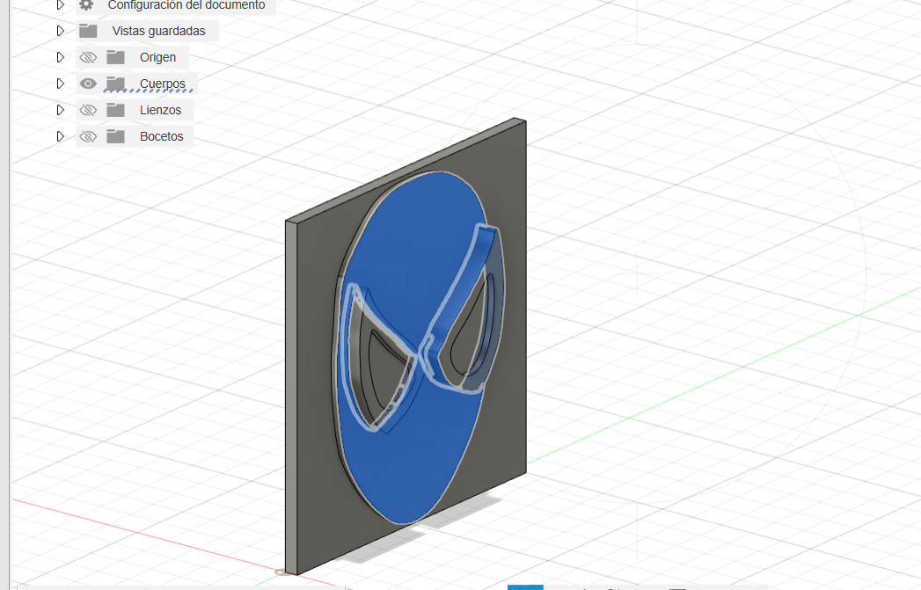Viewport: 921px width, 590px height.
Task: Expand the Bocetos folder
Action: (x=60, y=136)
